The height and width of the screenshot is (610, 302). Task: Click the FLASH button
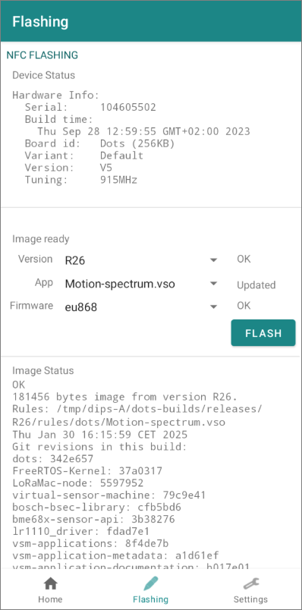(x=263, y=333)
